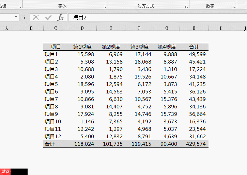Select the 项目8 cell
Screen dimensions: 247x175
(x=56, y=106)
